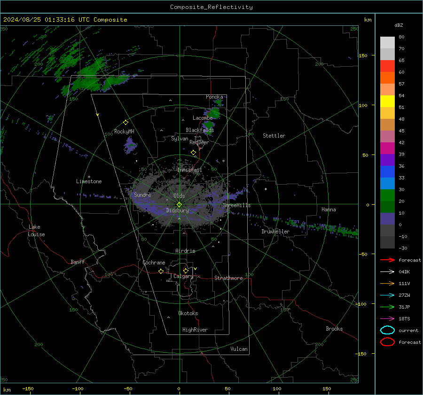Click the magenta 39–42 dBZ swatch

pyautogui.click(x=387, y=148)
